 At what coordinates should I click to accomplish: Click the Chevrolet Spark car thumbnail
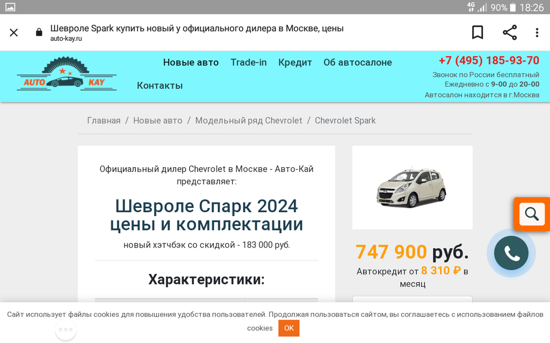pyautogui.click(x=412, y=188)
